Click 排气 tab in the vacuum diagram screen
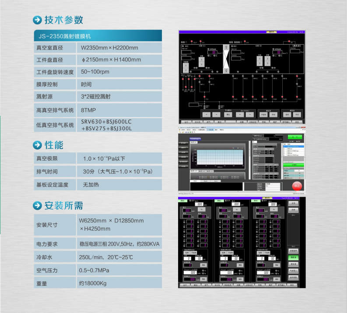The image size is (347, 313). tap(208, 122)
